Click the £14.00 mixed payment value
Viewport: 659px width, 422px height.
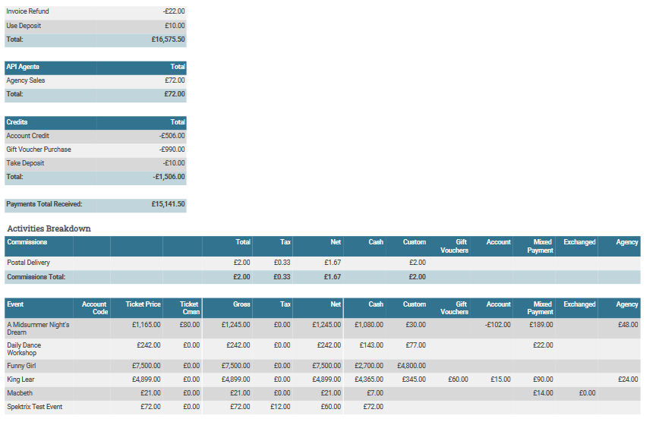pos(543,393)
